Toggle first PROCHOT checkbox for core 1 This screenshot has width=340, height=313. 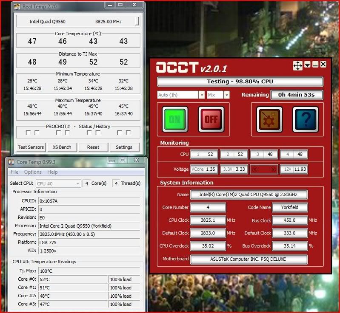coord(28,133)
